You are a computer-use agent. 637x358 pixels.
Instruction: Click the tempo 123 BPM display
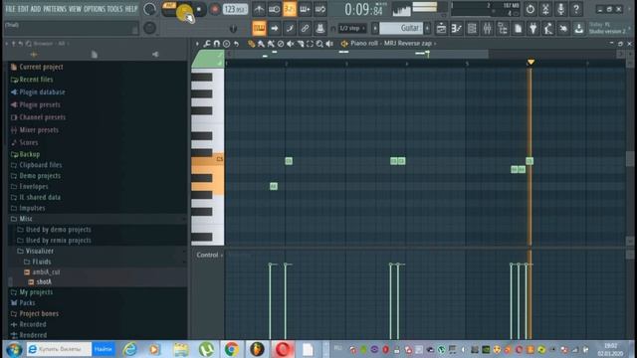point(235,9)
